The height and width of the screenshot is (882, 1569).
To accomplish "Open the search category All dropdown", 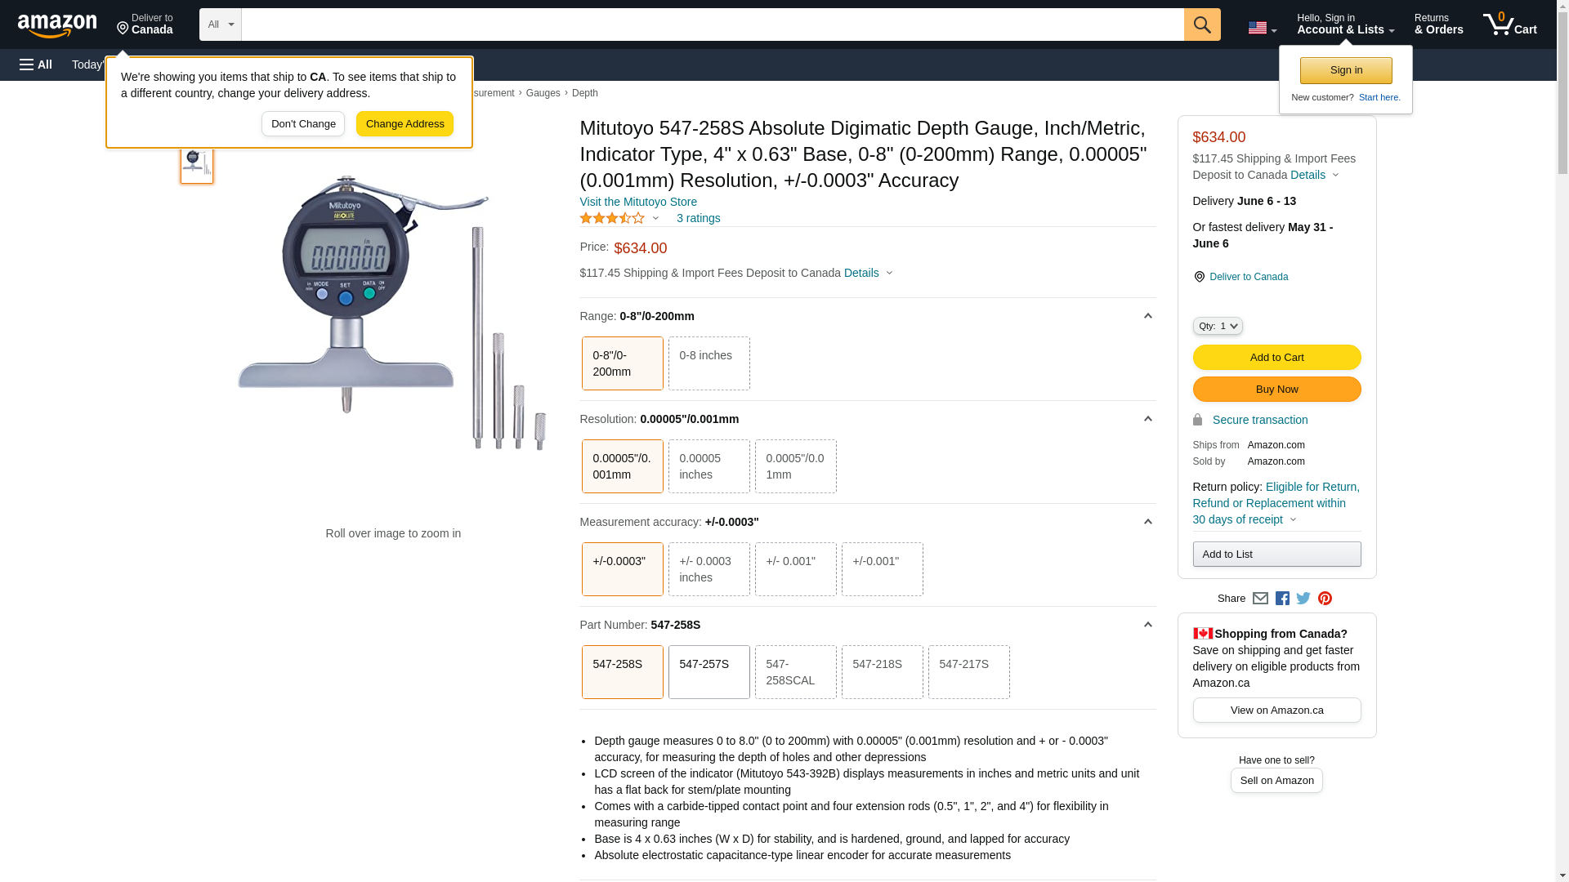I will click(220, 24).
